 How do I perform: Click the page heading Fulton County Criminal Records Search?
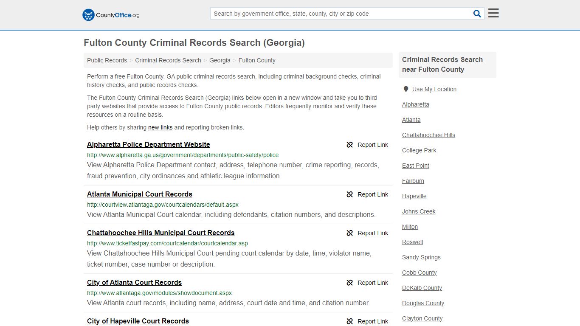pyautogui.click(x=194, y=43)
